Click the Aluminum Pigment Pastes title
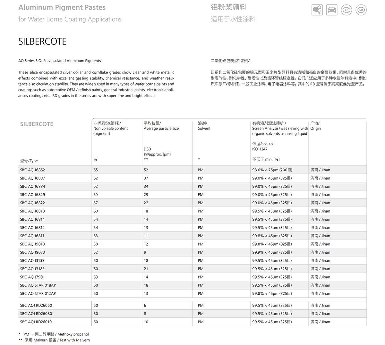This screenshot has width=385, height=345. point(62,7)
